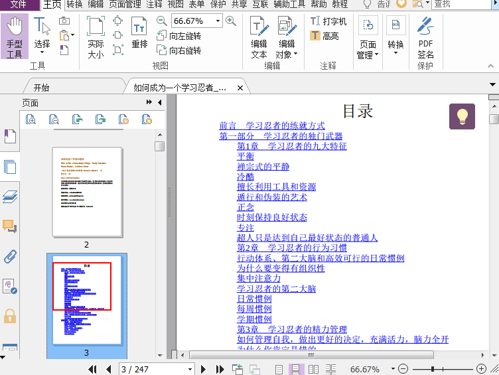Open Edit Object tool
499x375 pixels.
pos(287,38)
